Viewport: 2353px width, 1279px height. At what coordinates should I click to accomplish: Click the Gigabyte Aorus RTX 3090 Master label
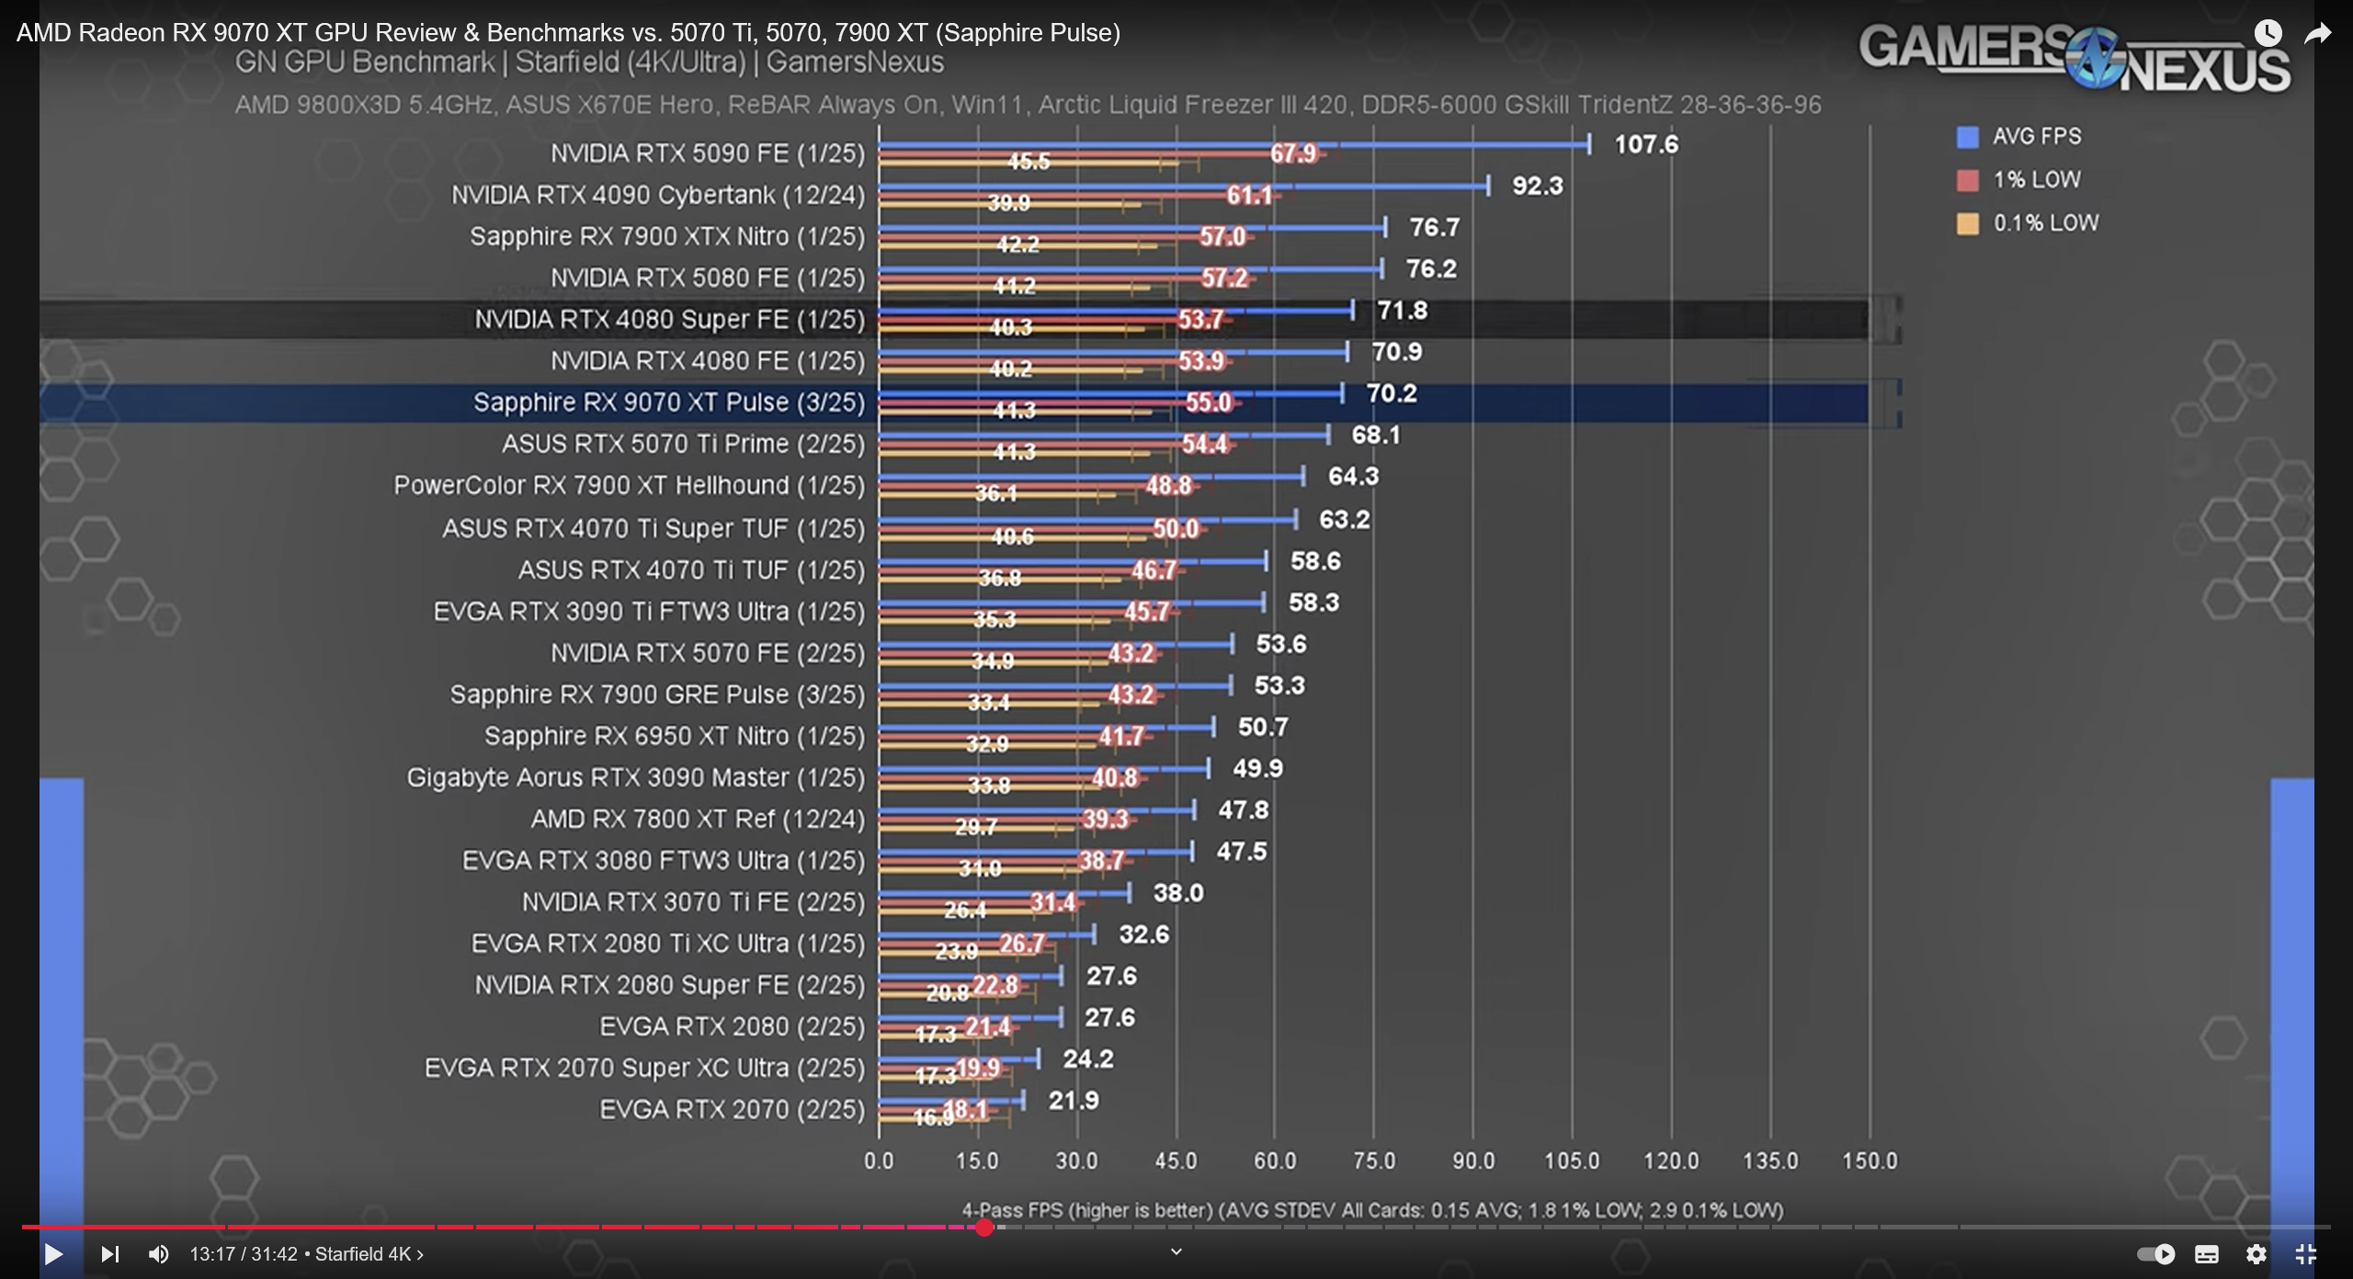click(x=636, y=777)
